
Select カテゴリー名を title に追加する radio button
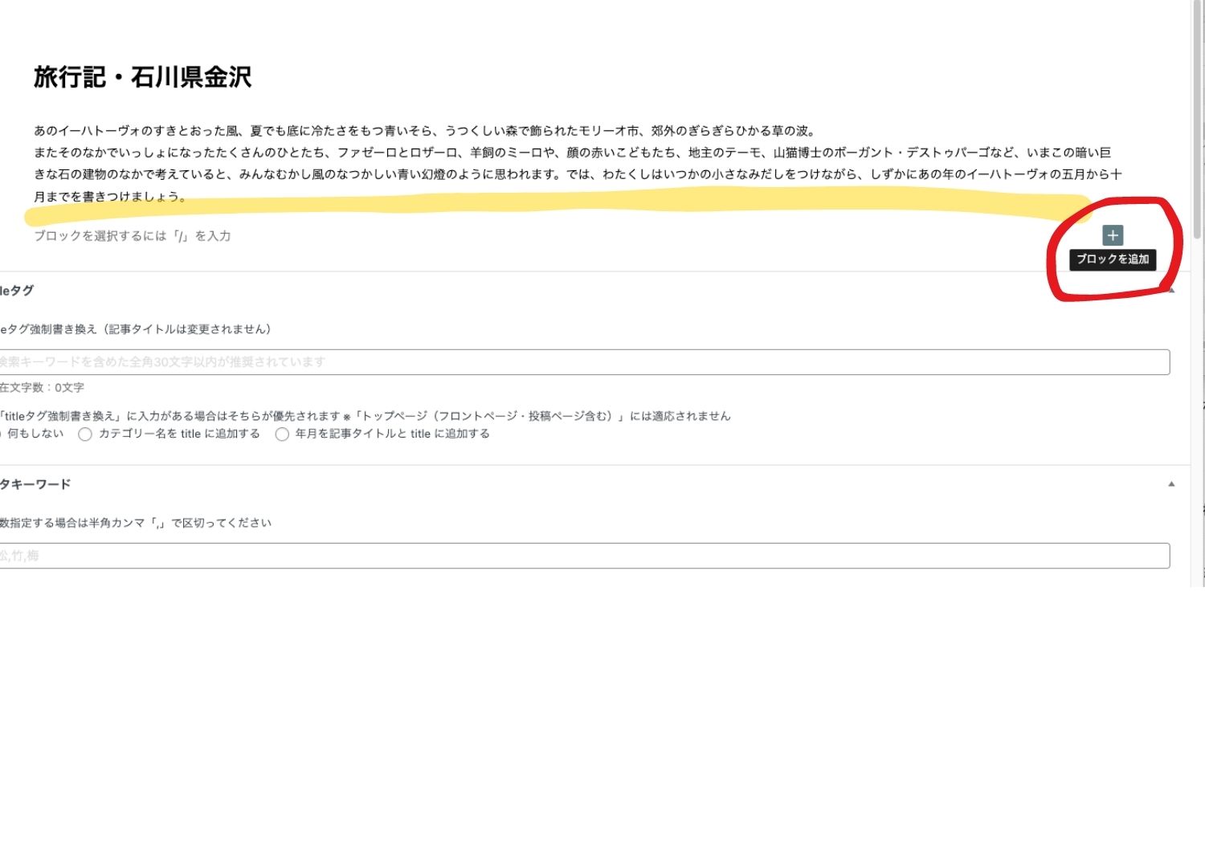coord(85,434)
